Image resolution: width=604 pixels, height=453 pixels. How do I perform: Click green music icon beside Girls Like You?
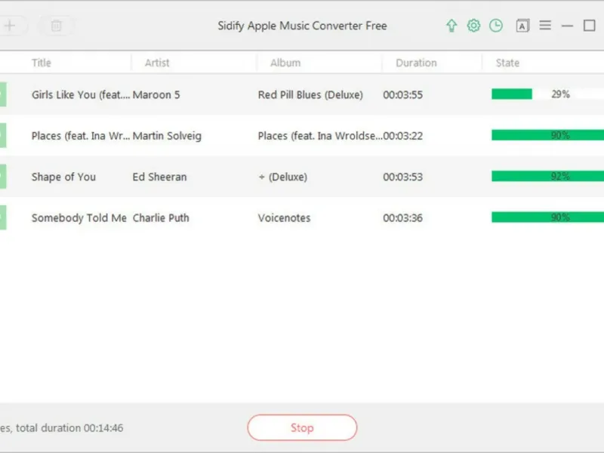[x=2, y=94]
